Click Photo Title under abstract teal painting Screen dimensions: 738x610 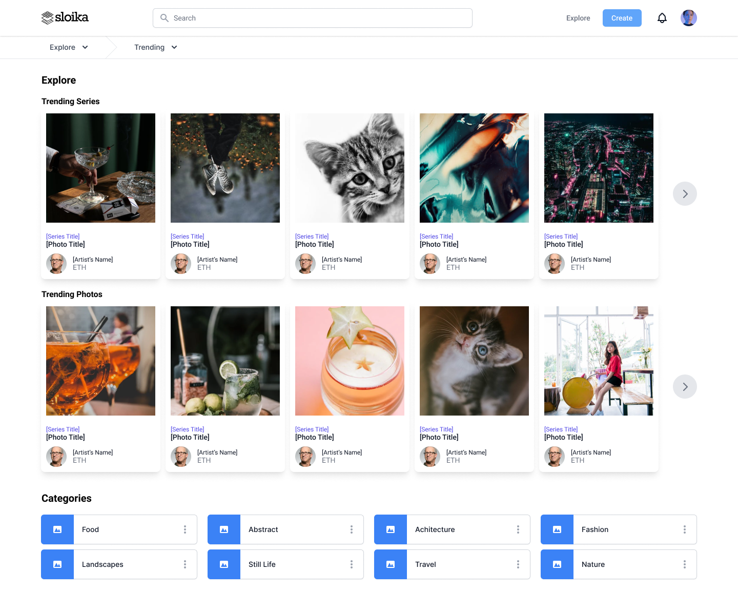point(439,244)
